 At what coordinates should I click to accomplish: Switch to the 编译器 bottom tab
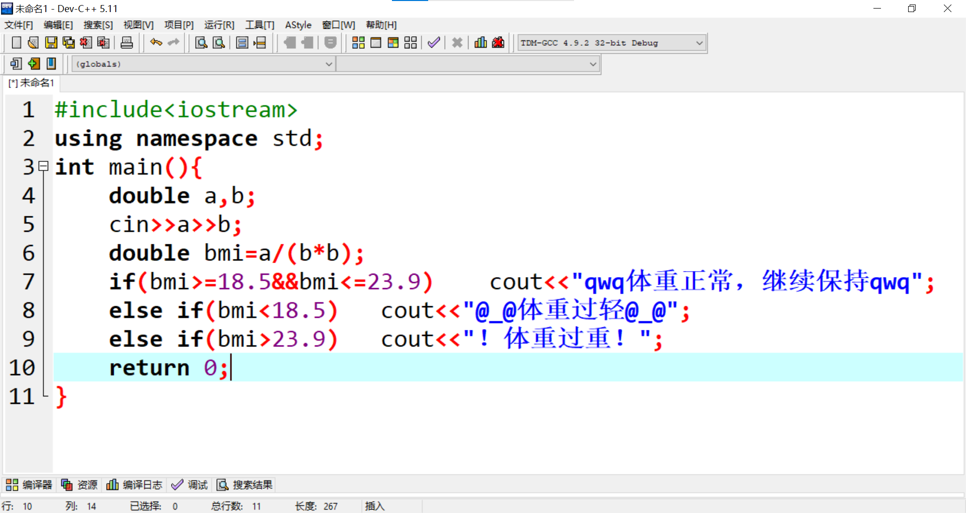(x=29, y=485)
